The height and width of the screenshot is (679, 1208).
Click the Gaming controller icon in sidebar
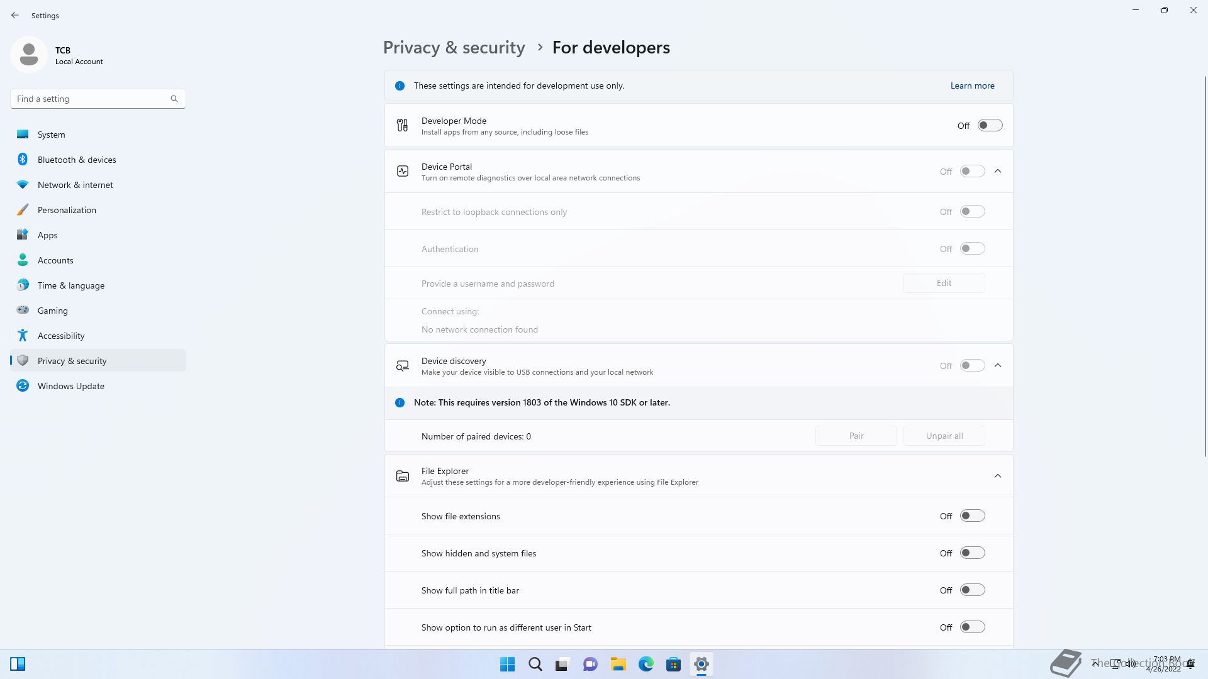point(23,311)
